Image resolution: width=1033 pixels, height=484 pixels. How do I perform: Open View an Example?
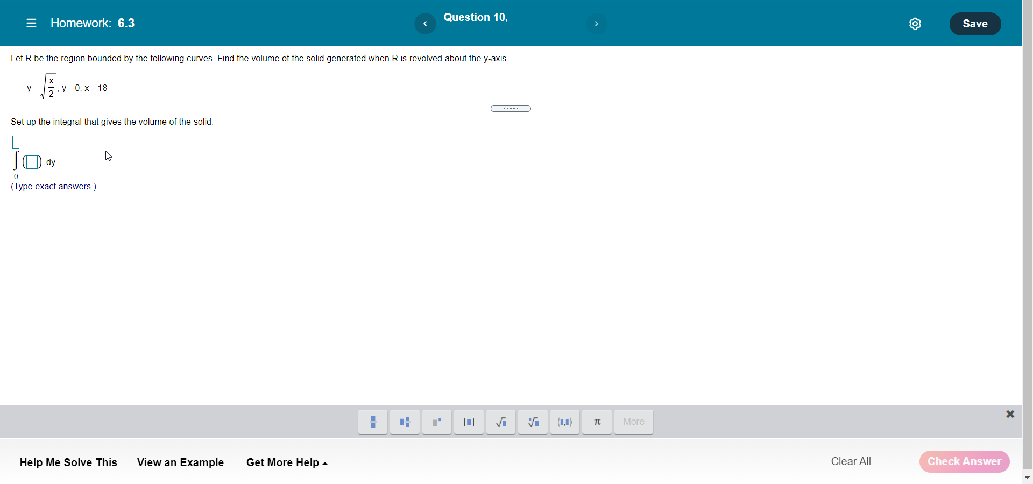click(x=180, y=462)
